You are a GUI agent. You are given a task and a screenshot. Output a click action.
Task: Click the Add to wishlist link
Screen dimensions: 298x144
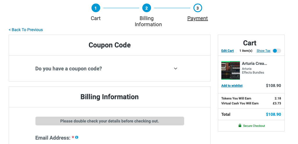[x=232, y=86]
